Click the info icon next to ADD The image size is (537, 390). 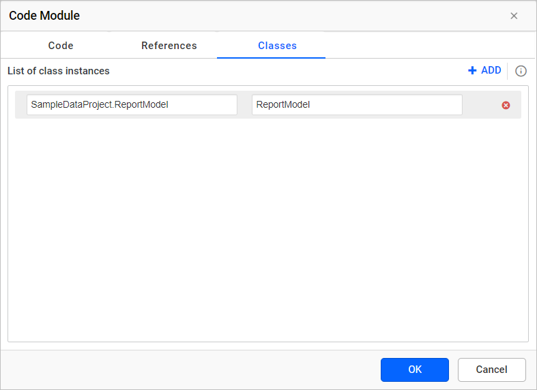tap(521, 71)
